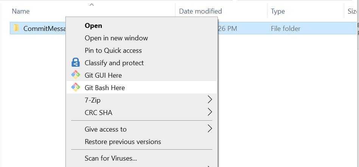Choose Scan for Viruses option

click(110, 158)
